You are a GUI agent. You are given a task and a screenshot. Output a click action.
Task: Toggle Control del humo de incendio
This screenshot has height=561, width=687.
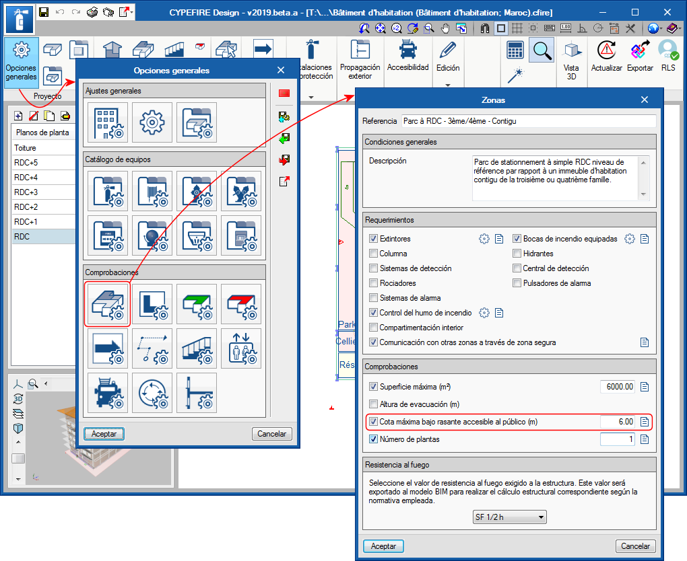(x=373, y=313)
